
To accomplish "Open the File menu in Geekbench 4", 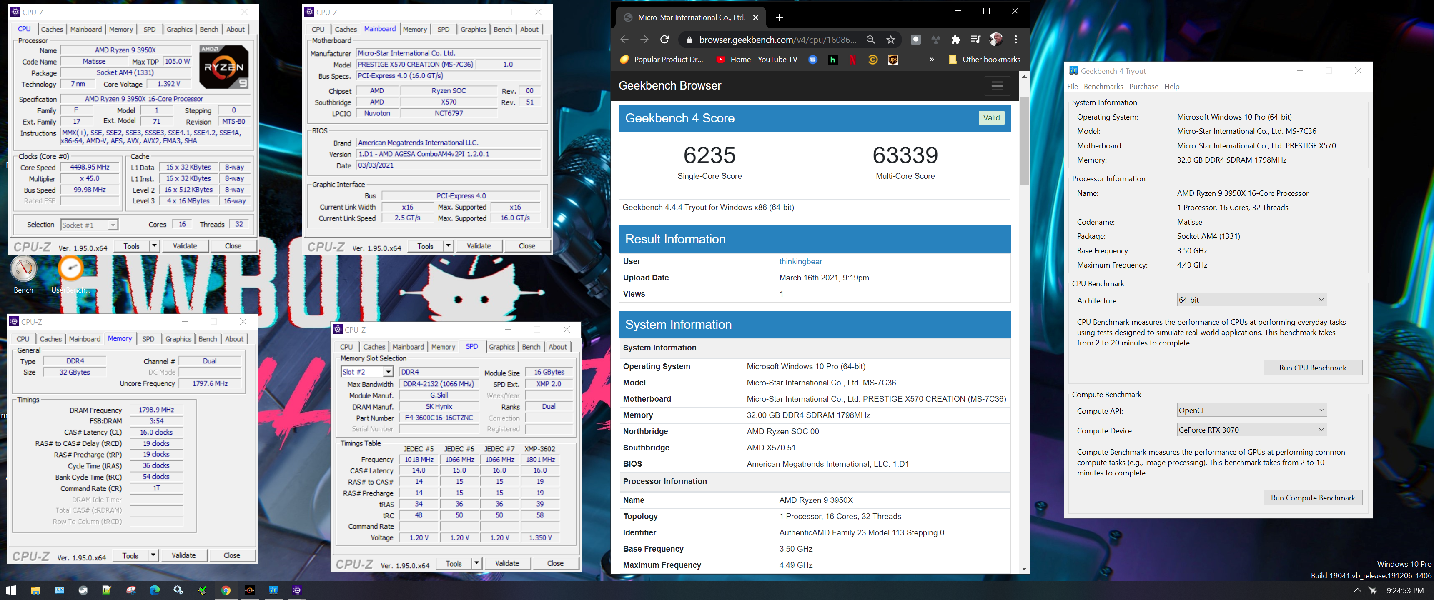I will click(x=1073, y=86).
